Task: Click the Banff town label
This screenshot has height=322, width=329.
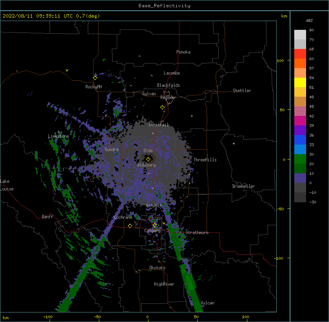Action: (x=47, y=217)
